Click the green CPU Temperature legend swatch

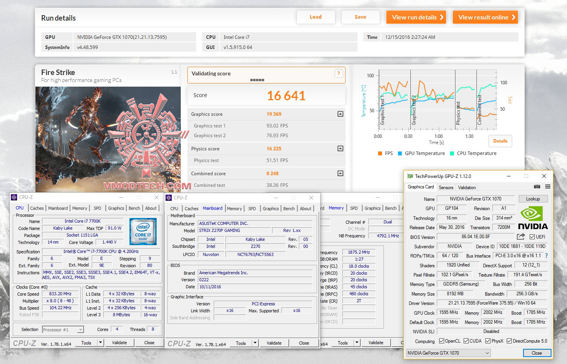452,153
